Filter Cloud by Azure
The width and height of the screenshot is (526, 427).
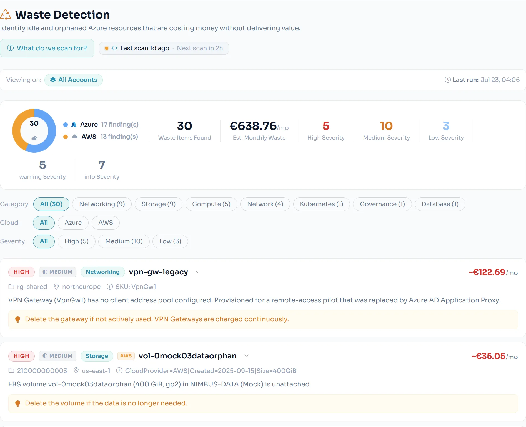pos(73,223)
